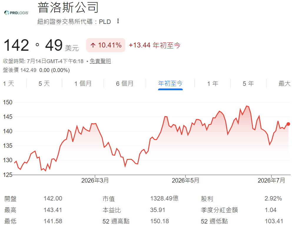
Task: Click the 本益比 label
Action: pyautogui.click(x=112, y=210)
